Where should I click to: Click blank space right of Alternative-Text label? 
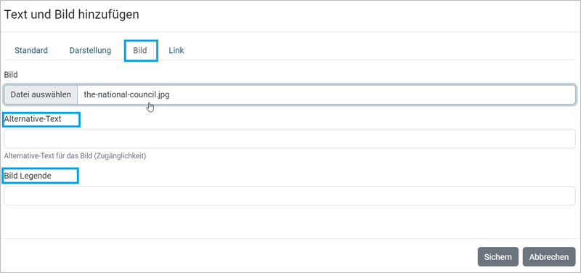[x=326, y=119]
